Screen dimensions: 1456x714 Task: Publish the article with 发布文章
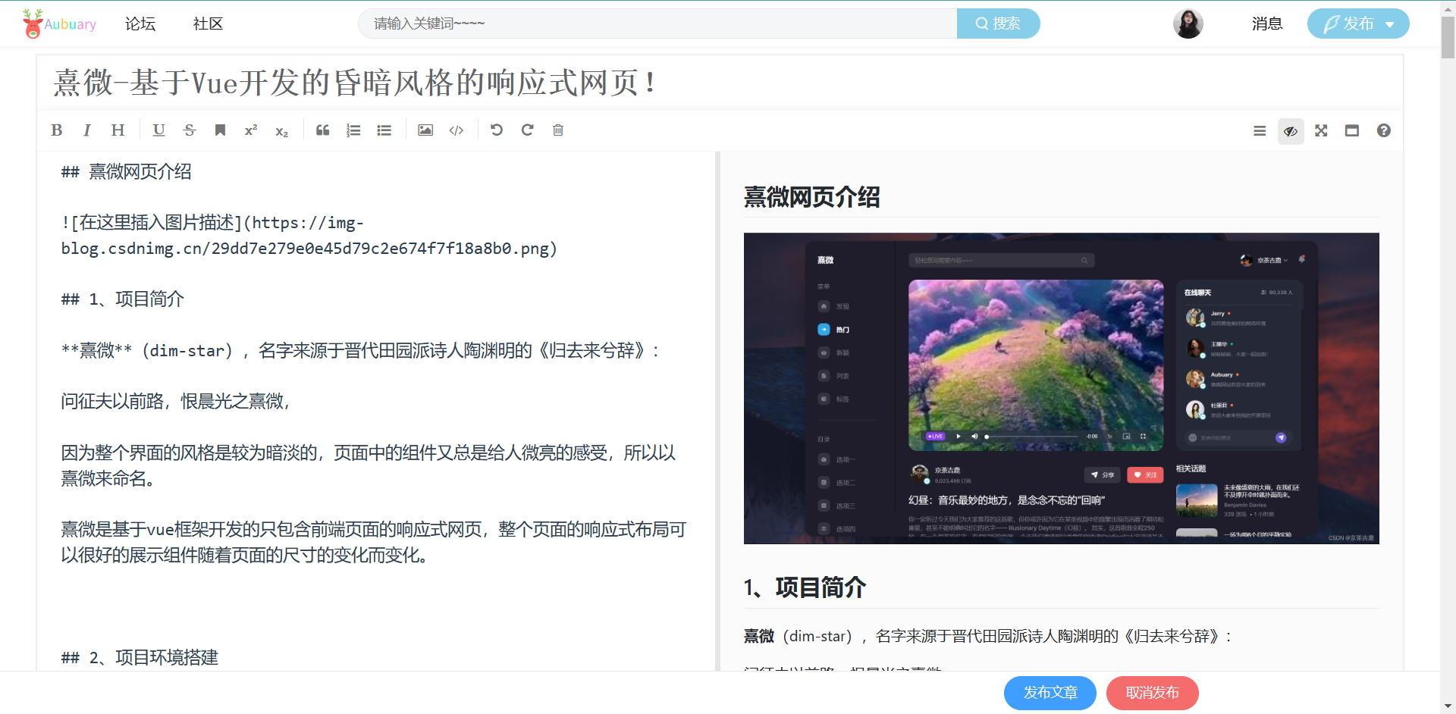pos(1050,692)
